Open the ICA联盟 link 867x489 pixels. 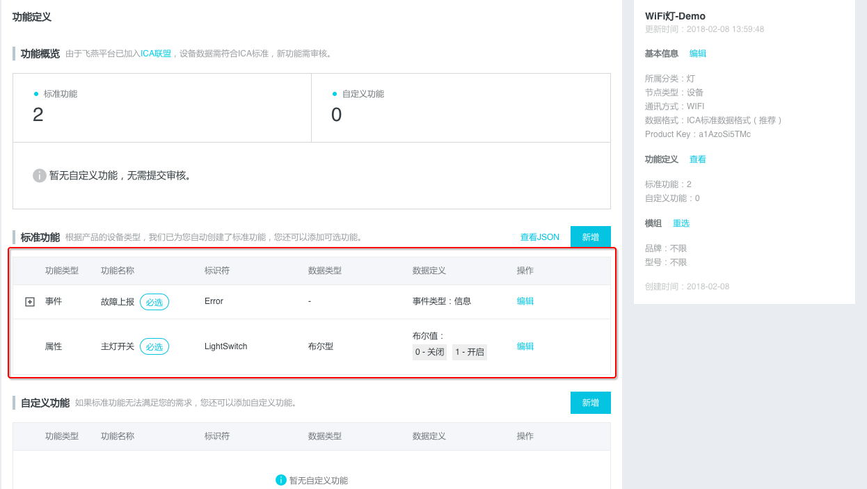[156, 54]
